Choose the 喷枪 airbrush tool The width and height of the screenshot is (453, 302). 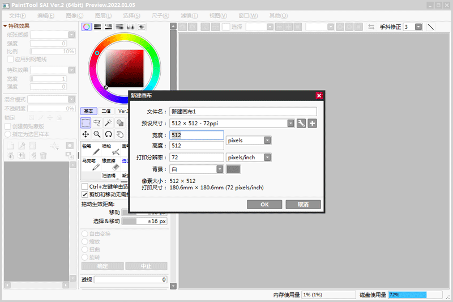[x=111, y=149]
